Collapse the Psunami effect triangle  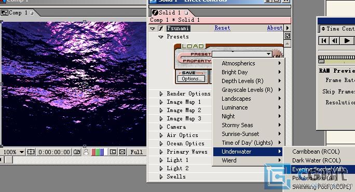[153, 29]
